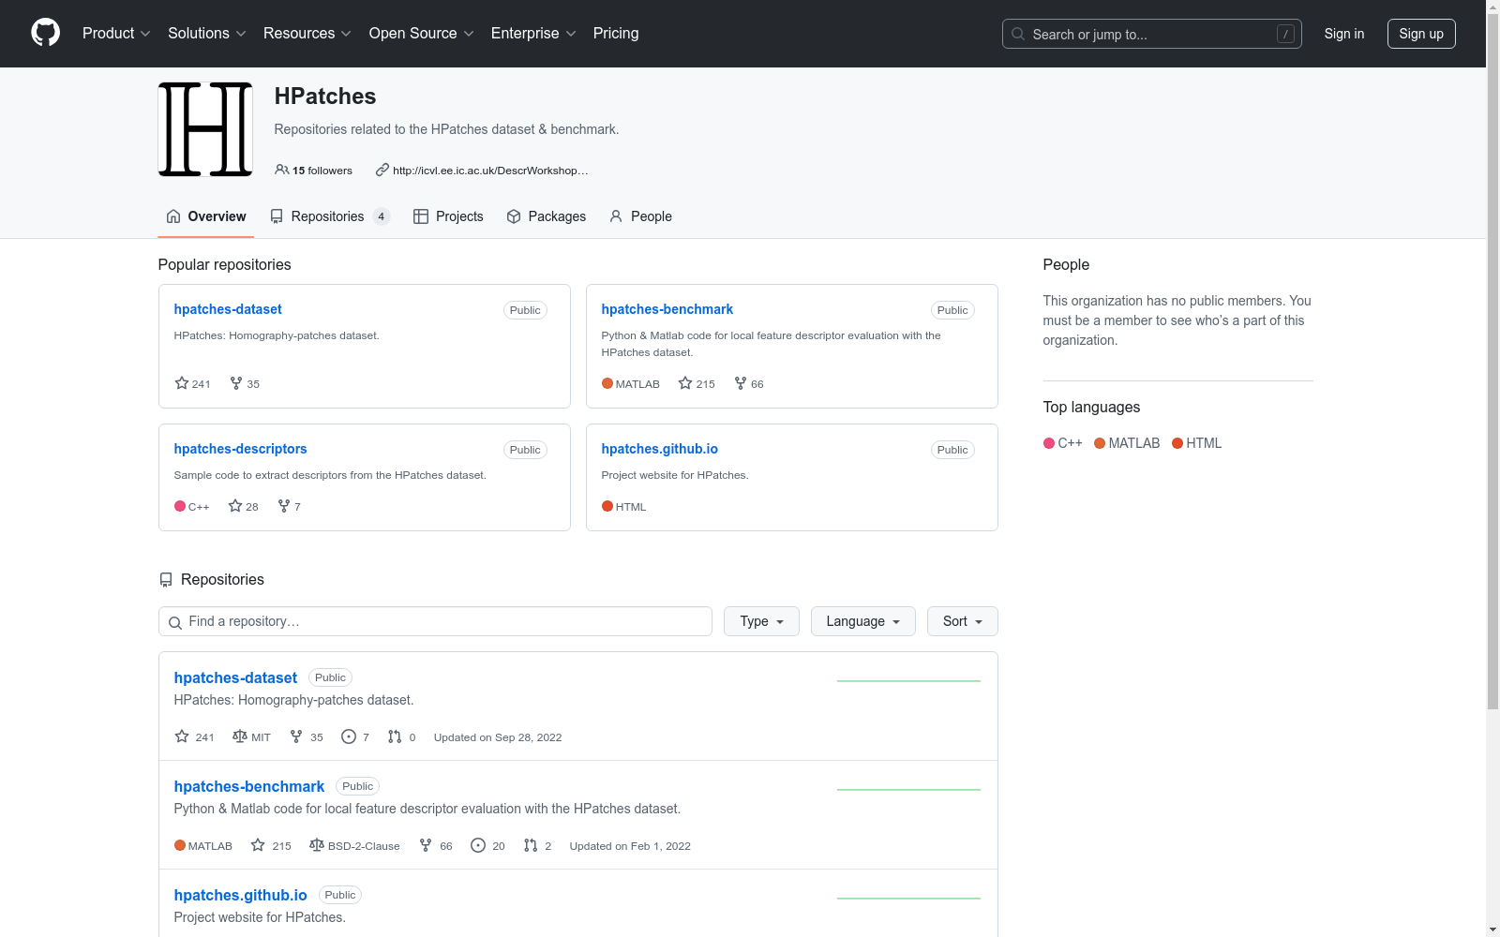
Task: Click fork count 7 in hpatches-descriptors card
Action: [290, 506]
